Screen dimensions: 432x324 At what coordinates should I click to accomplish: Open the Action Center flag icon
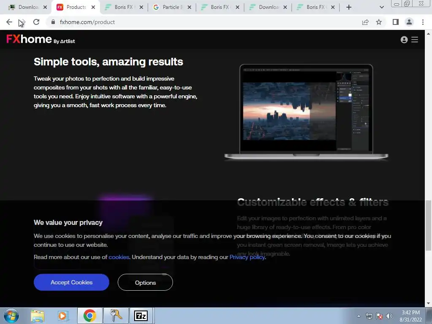[379, 316]
